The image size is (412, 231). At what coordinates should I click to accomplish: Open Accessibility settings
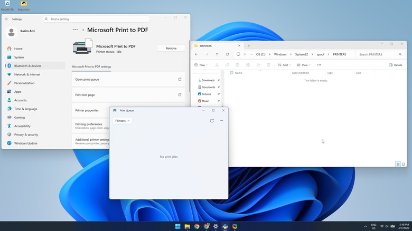[35, 126]
